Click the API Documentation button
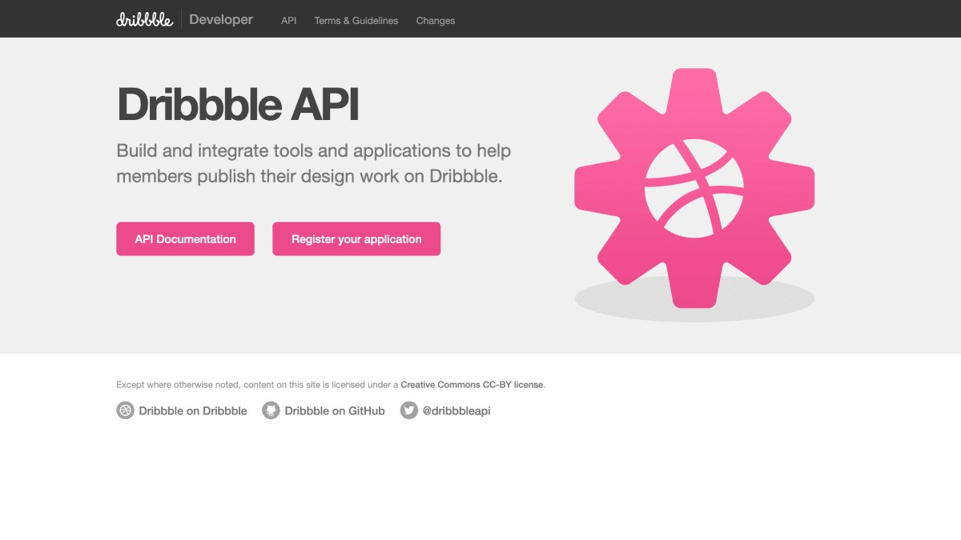This screenshot has height=540, width=961. click(185, 239)
